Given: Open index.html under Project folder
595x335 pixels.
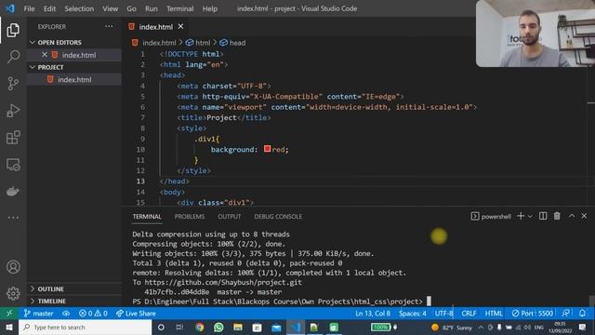Looking at the screenshot, I should [x=74, y=79].
